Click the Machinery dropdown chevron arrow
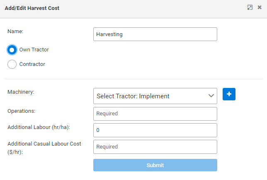The image size is (267, 180). [210, 96]
